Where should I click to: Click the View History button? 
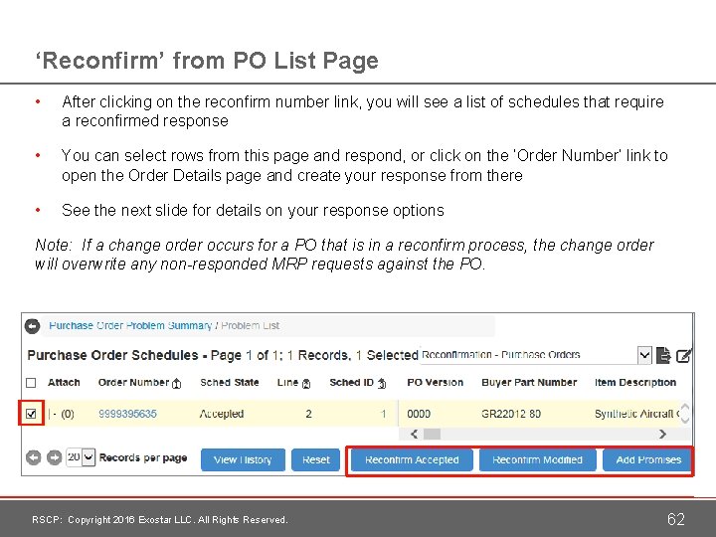click(243, 459)
